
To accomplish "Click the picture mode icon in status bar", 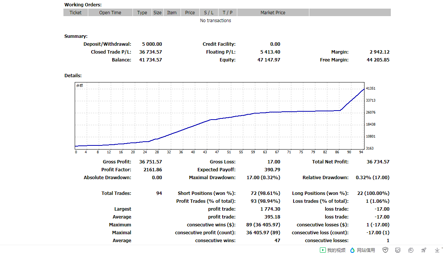I will [x=398, y=250].
